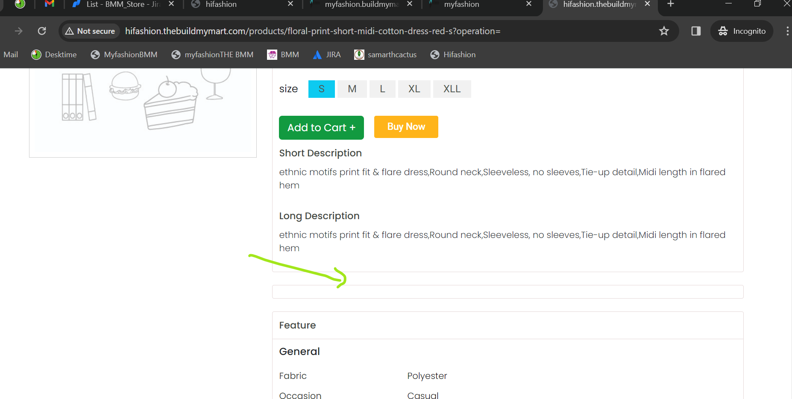Open the Mail bookmark
The image size is (792, 399).
tap(11, 55)
